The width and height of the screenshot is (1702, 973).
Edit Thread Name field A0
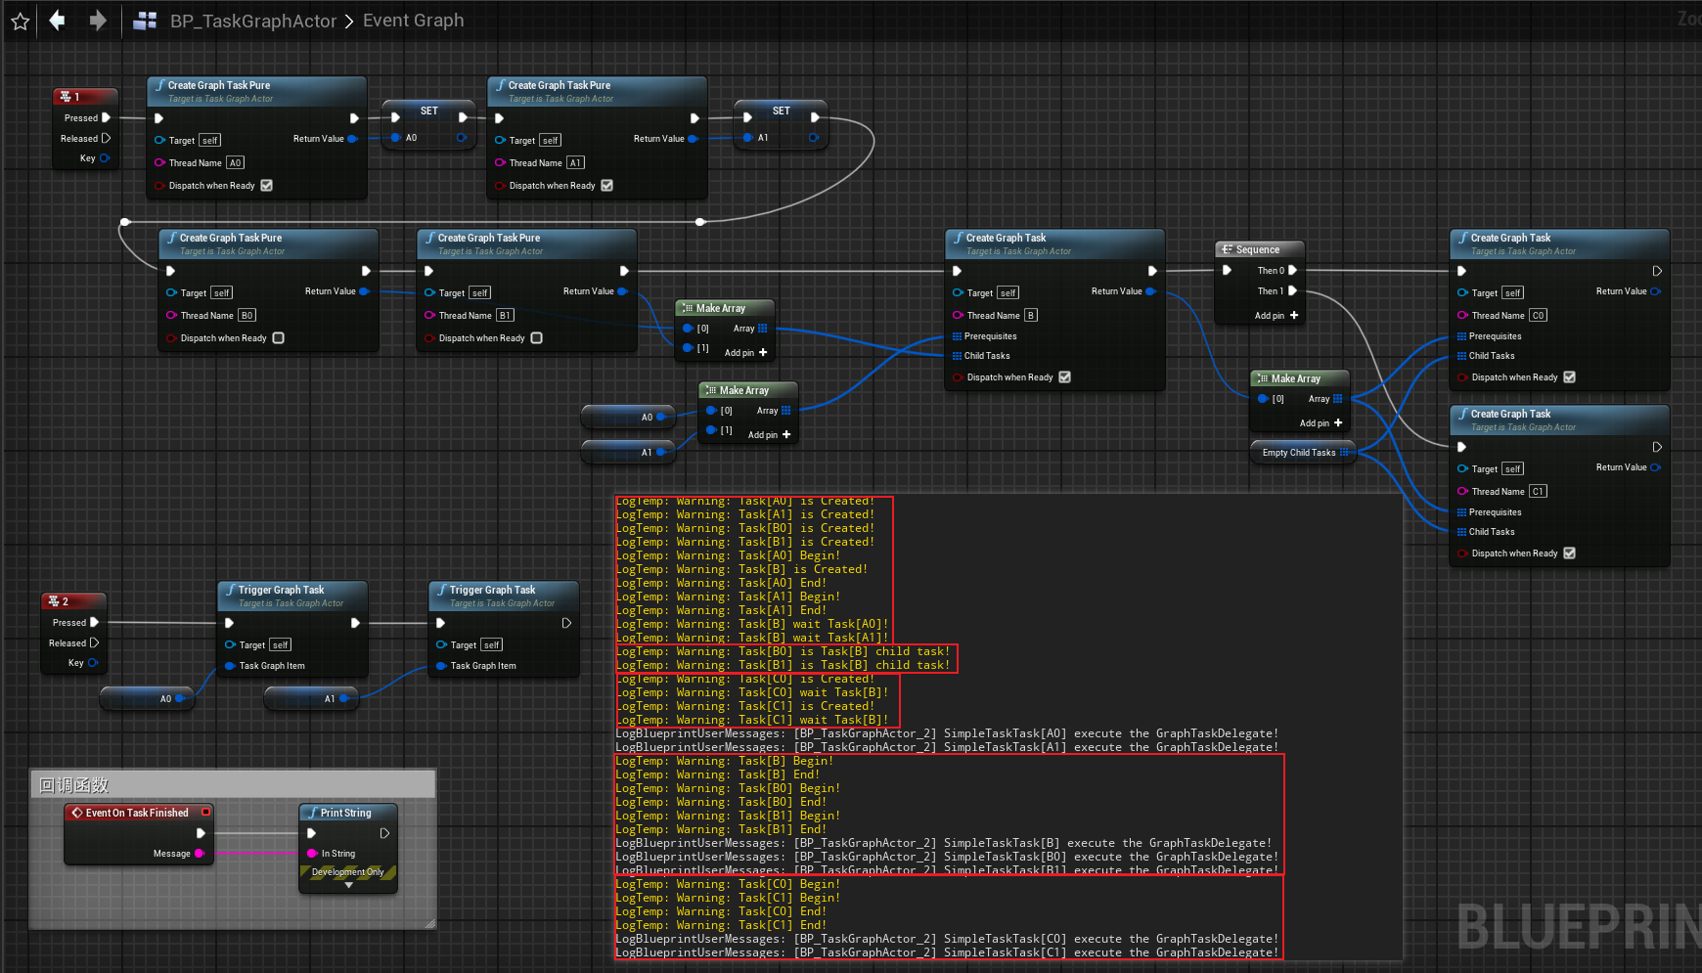click(x=236, y=163)
